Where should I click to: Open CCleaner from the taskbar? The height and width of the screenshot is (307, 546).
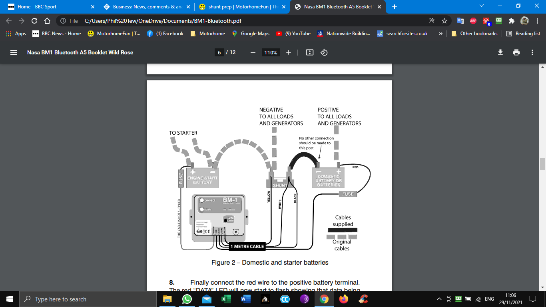click(363, 299)
